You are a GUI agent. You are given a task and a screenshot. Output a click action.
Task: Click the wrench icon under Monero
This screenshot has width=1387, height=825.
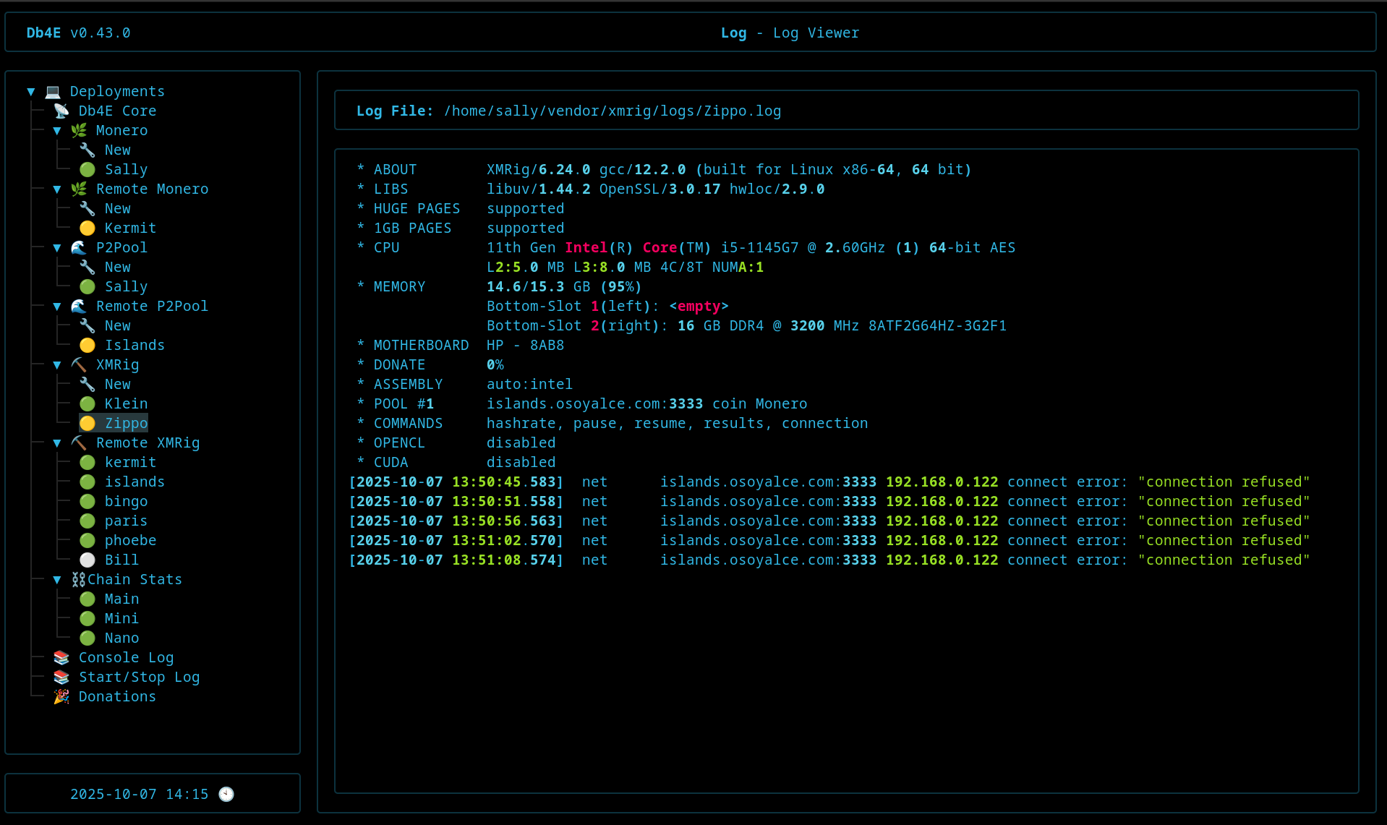click(x=88, y=150)
